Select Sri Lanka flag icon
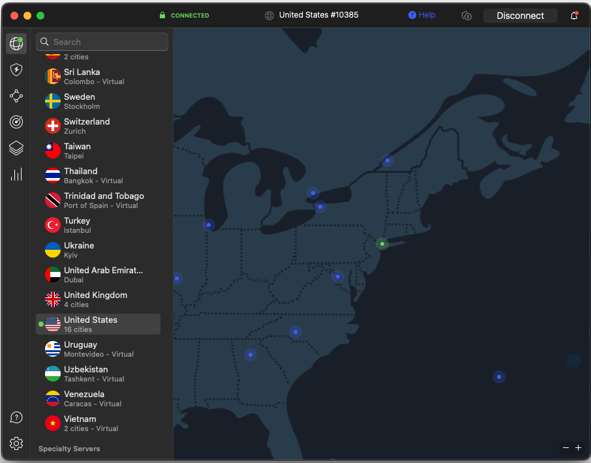The height and width of the screenshot is (463, 591). pos(53,76)
